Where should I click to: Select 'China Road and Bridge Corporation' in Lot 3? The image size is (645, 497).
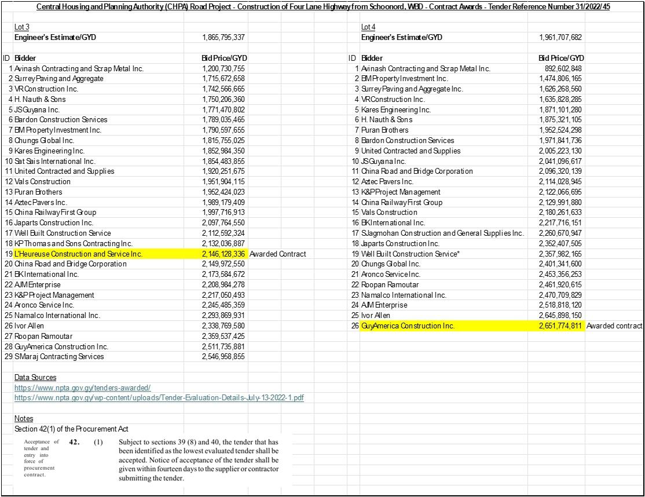[x=70, y=264]
